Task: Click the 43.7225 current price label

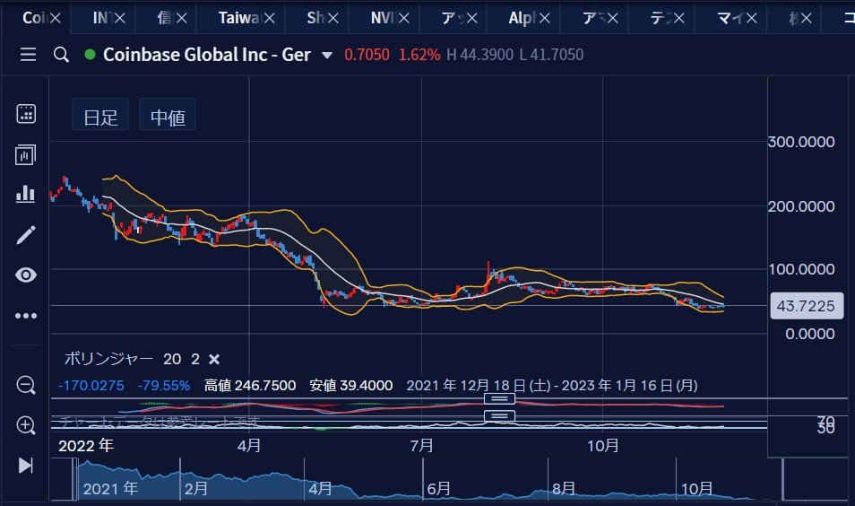Action: click(x=806, y=306)
